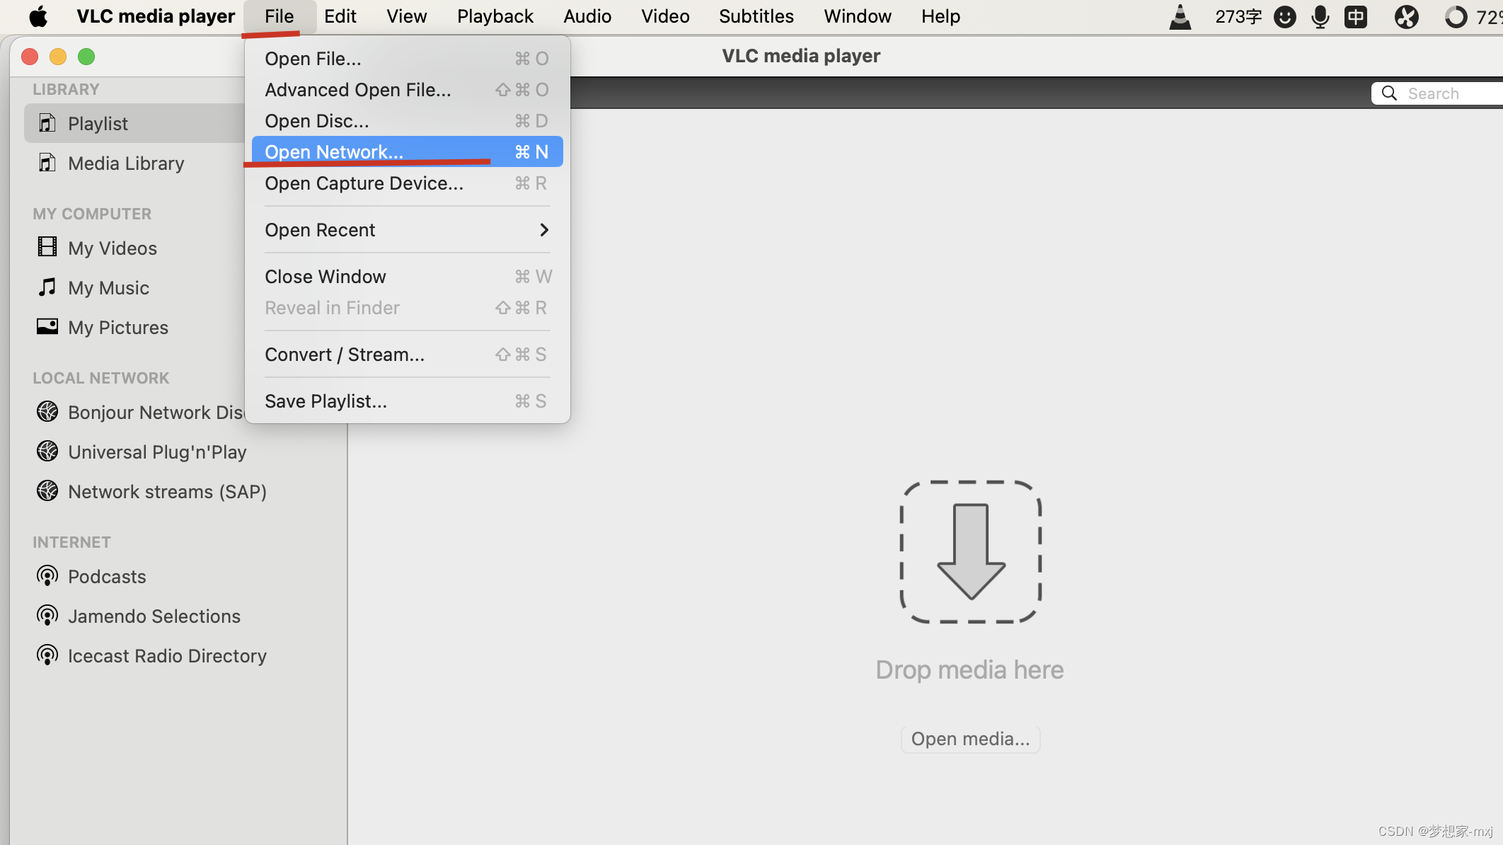
Task: Click the Media Library icon
Action: (47, 163)
